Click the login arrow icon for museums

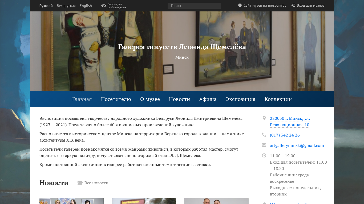pos(293,5)
